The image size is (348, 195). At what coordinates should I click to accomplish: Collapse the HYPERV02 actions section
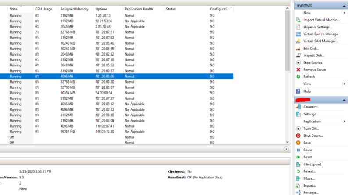click(x=344, y=6)
